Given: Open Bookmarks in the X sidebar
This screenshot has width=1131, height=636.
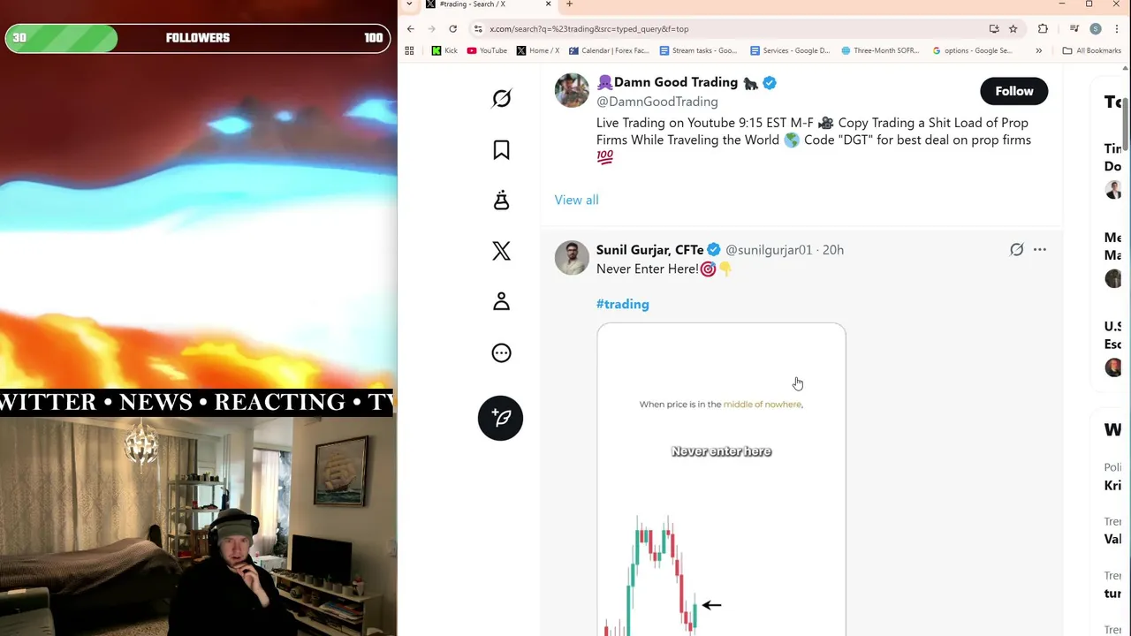Looking at the screenshot, I should pyautogui.click(x=501, y=150).
